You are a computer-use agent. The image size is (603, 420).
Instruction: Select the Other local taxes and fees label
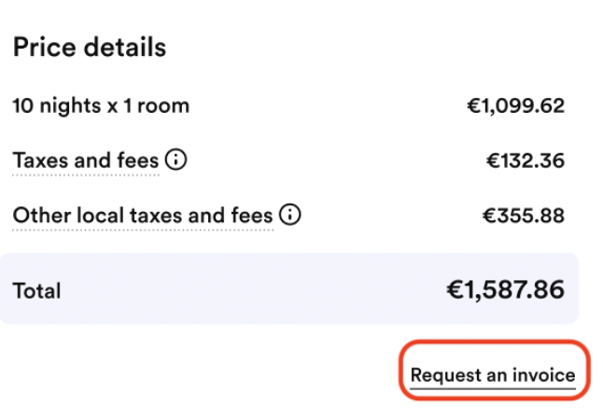tap(143, 217)
